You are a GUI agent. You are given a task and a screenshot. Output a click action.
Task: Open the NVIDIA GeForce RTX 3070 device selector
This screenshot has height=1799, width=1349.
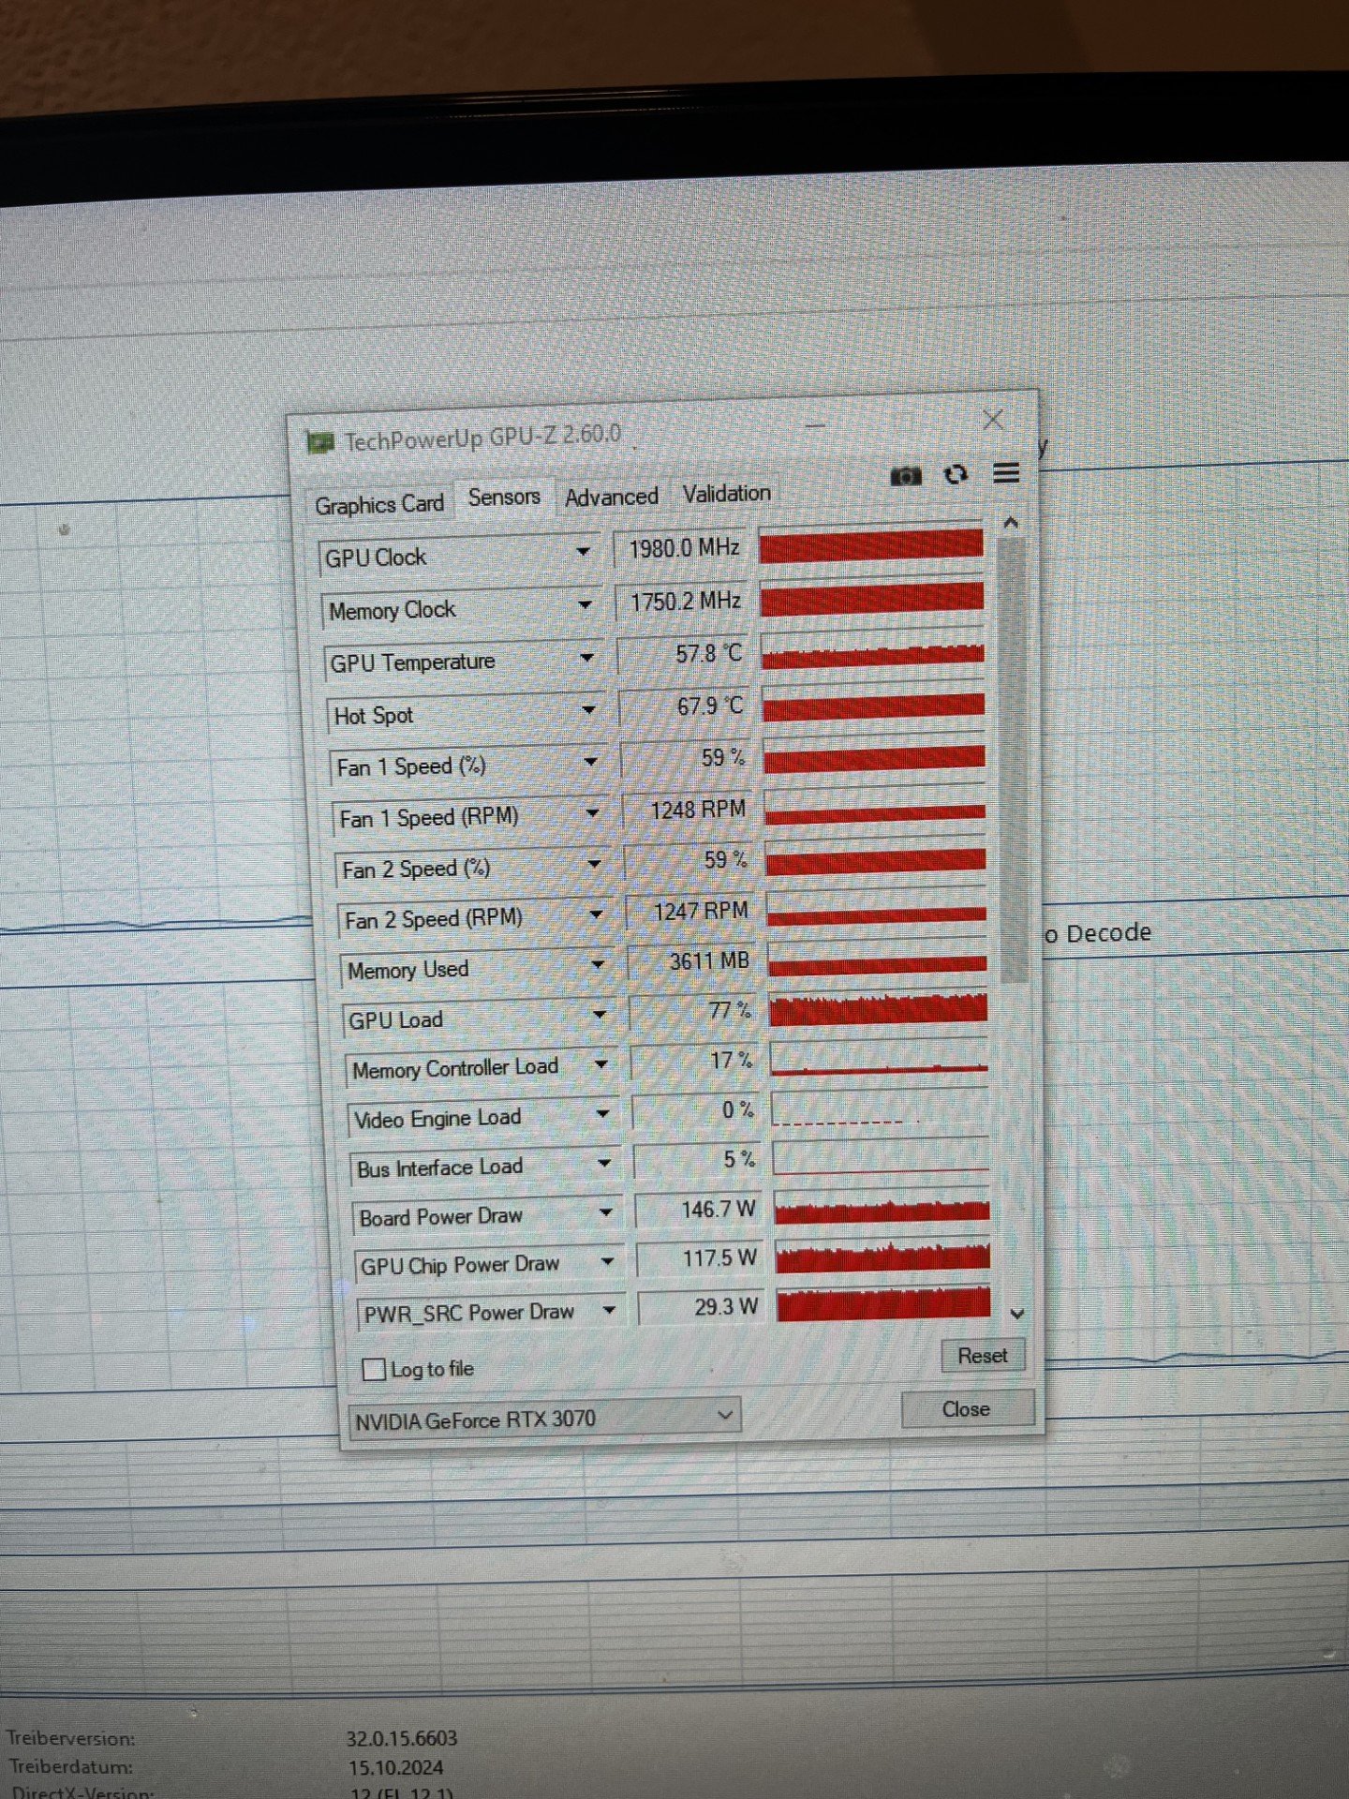543,1419
